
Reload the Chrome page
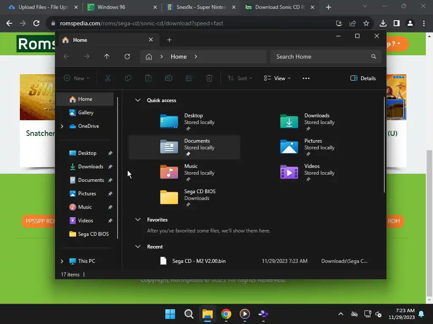tap(36, 24)
